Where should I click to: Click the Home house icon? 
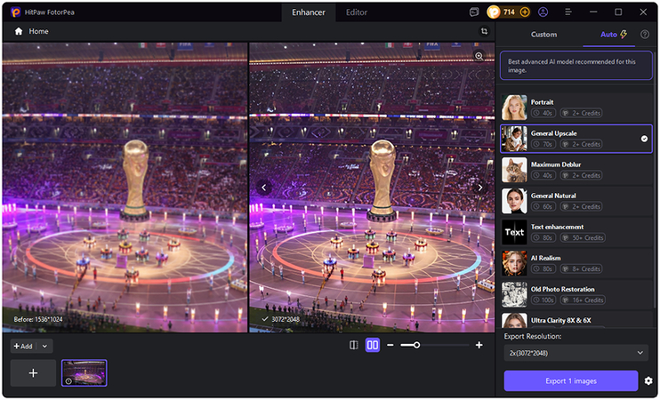click(19, 31)
